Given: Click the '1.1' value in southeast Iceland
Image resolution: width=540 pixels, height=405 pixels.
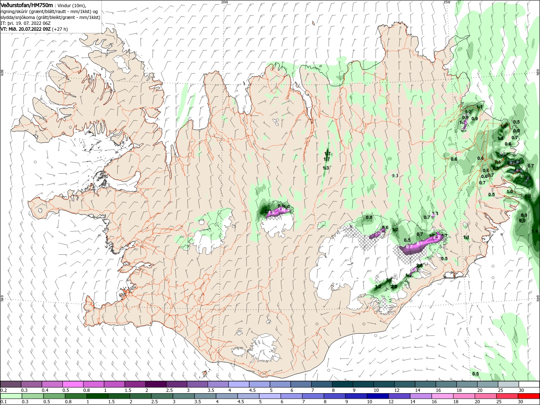Looking at the screenshot, I should pyautogui.click(x=466, y=238).
